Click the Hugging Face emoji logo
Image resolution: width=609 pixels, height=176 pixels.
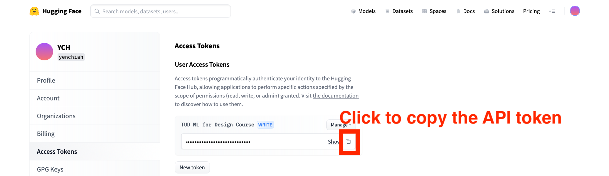34,11
